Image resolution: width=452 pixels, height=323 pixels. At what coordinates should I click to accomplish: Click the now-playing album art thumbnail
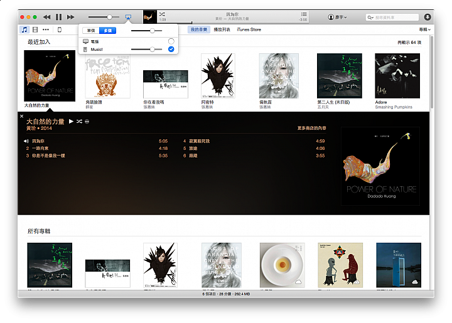pyautogui.click(x=150, y=17)
